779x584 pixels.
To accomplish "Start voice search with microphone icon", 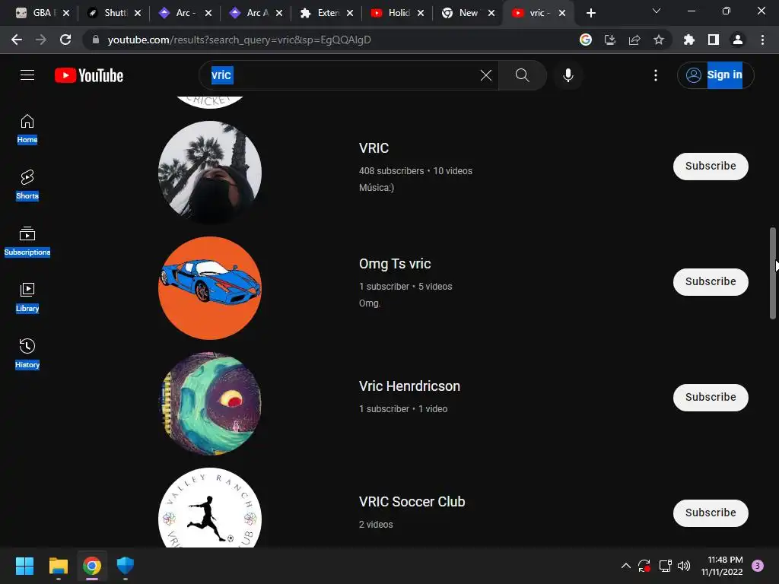I will [x=568, y=75].
